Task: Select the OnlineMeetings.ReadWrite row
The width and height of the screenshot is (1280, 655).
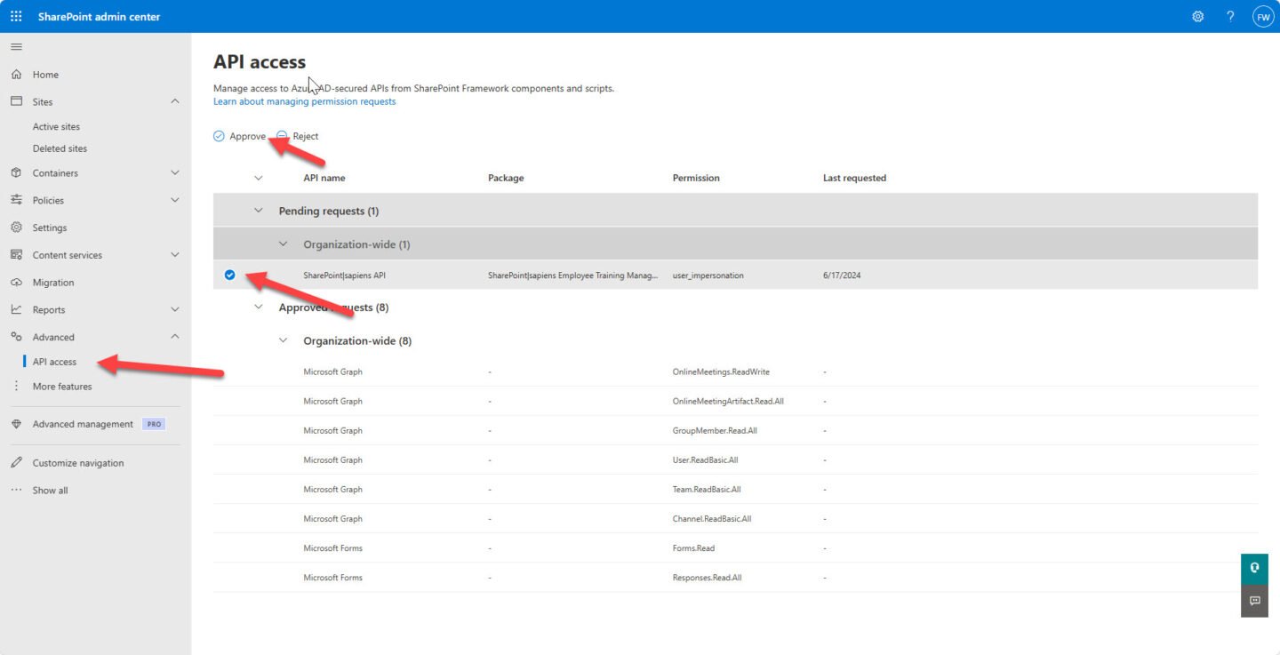Action: click(735, 371)
